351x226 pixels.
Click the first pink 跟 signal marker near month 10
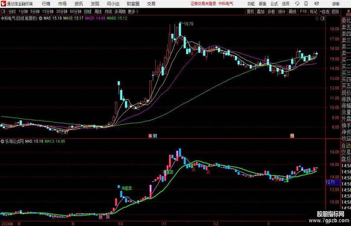101,217
